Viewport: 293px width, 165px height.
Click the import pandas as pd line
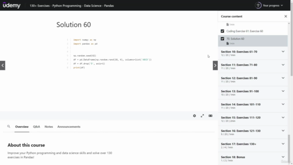pos(86,44)
